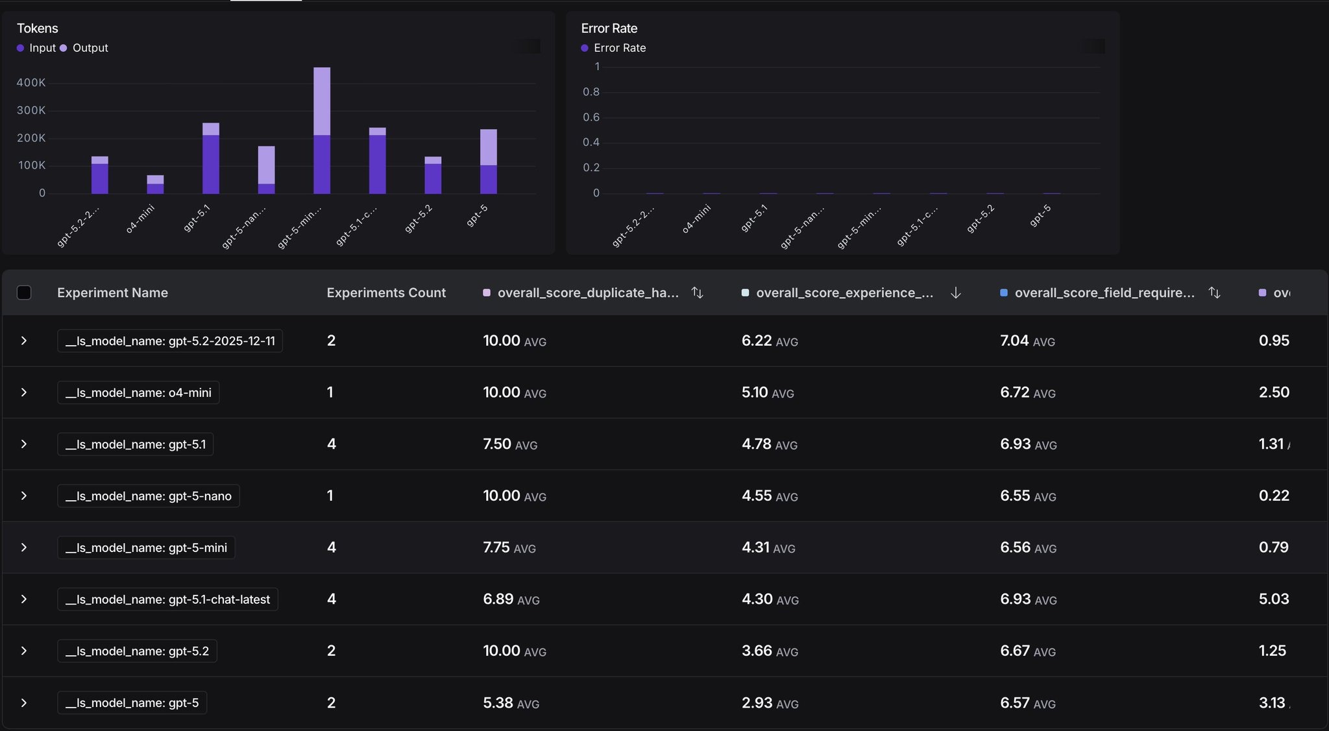Screen dimensions: 1329x731
Task: Click the gpt-5.1 model name tag
Action: coord(135,444)
